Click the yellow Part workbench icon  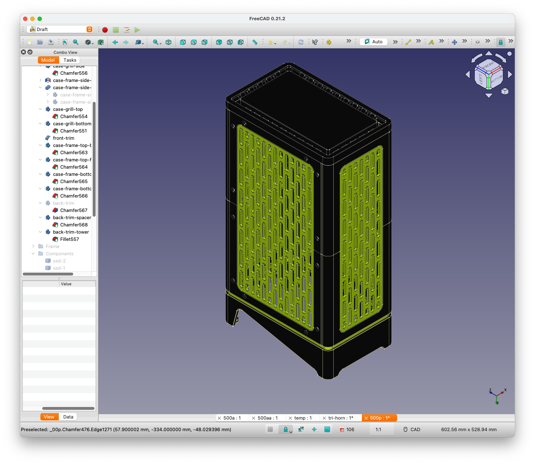[329, 42]
